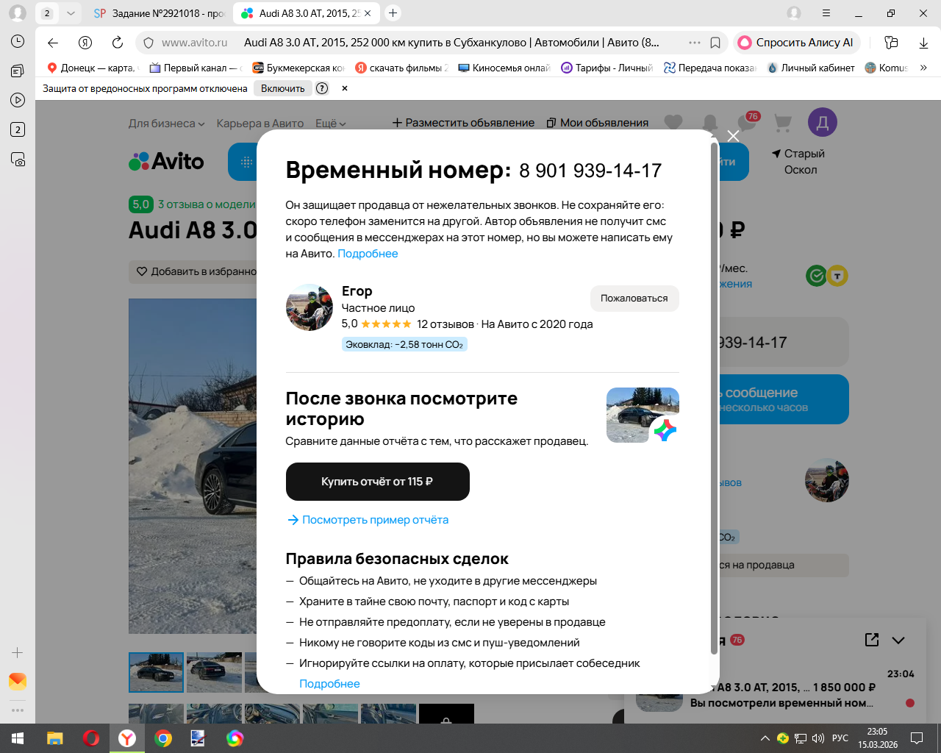
Task: Open browser history clock icon in sidebar
Action: coord(18,42)
